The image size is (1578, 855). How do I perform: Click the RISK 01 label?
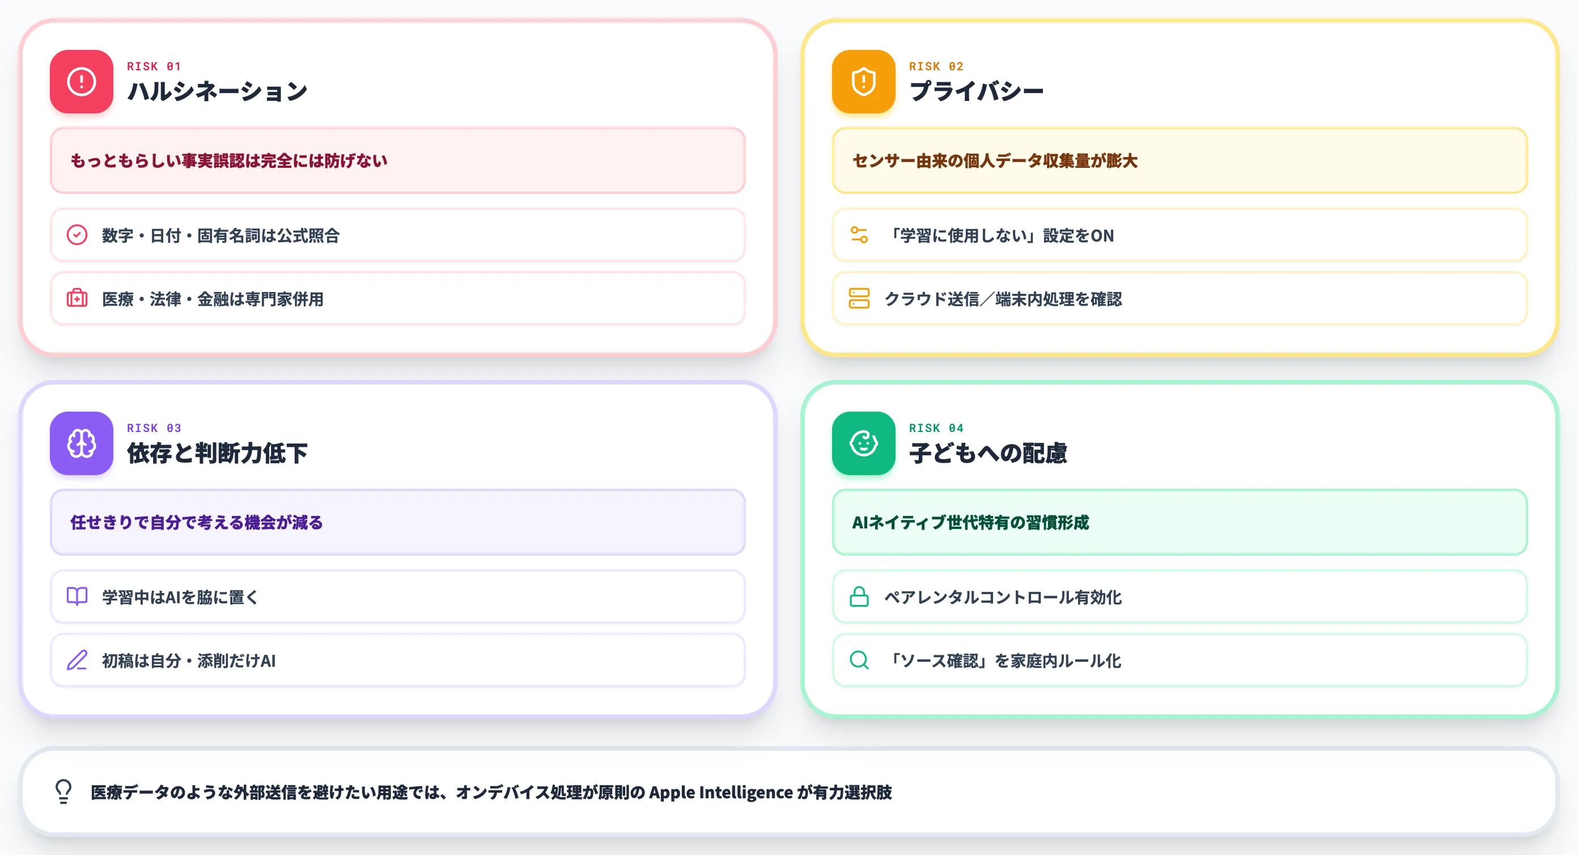(154, 66)
